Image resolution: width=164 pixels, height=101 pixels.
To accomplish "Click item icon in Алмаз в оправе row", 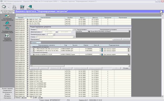I will (x=34, y=54).
